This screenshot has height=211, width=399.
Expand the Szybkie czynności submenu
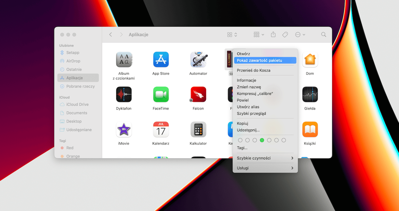265,158
